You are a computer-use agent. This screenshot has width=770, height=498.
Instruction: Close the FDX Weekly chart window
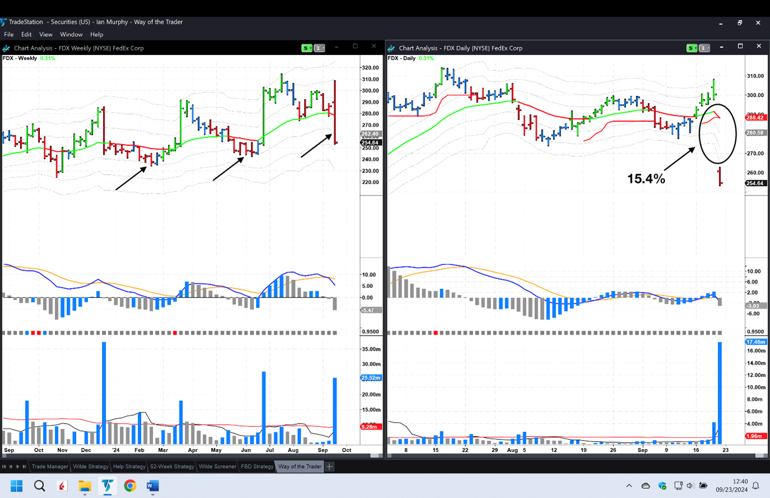(374, 46)
